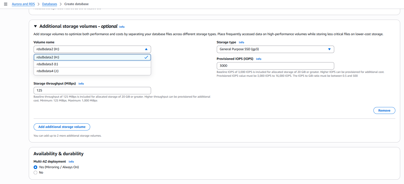Click Info link beside Provisioned IOPS
The height and width of the screenshot is (184, 404).
[x=259, y=59]
